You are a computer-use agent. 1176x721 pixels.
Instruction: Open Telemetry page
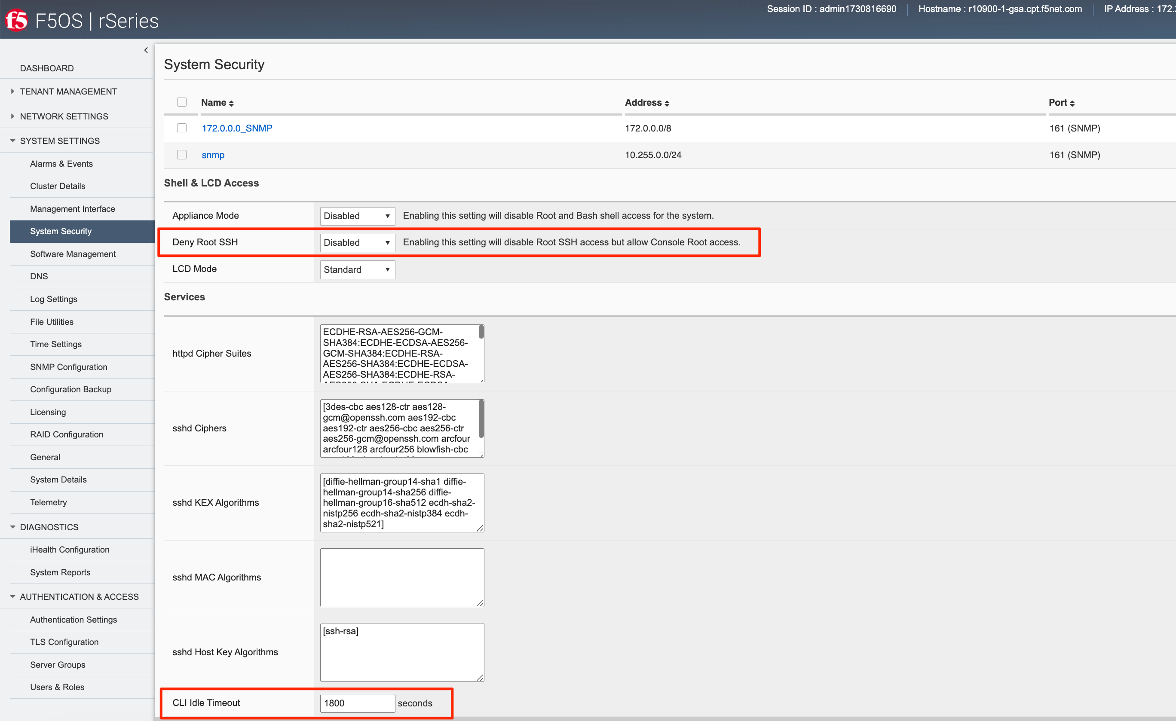click(x=49, y=502)
